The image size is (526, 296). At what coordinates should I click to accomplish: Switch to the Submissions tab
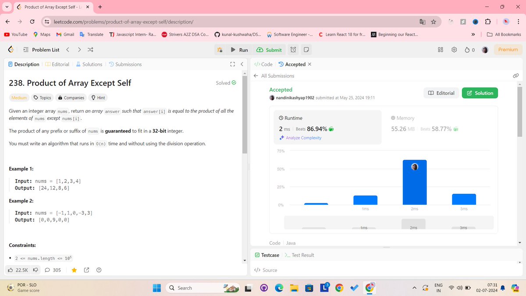point(125,64)
